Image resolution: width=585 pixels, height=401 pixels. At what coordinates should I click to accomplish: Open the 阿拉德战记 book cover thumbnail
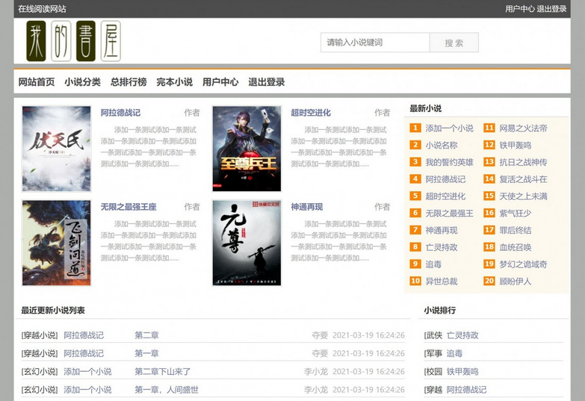pos(56,149)
